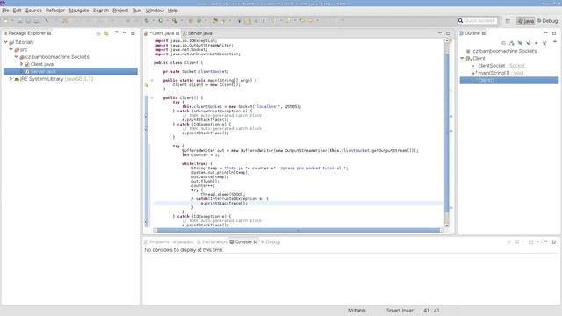Start debugging with the bug icon
Viewport: 562px width, 316px height.
(147, 21)
